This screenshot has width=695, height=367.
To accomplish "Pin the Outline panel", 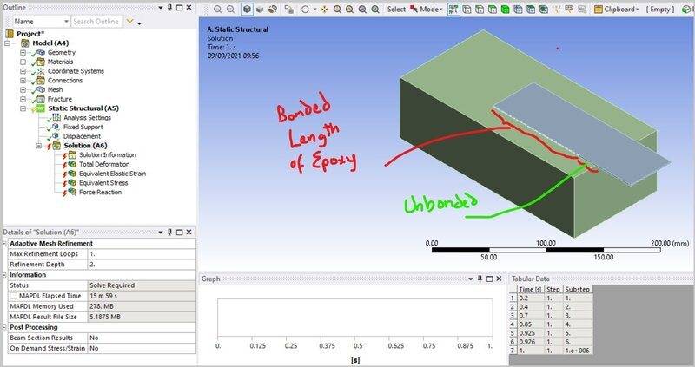I will [x=169, y=8].
